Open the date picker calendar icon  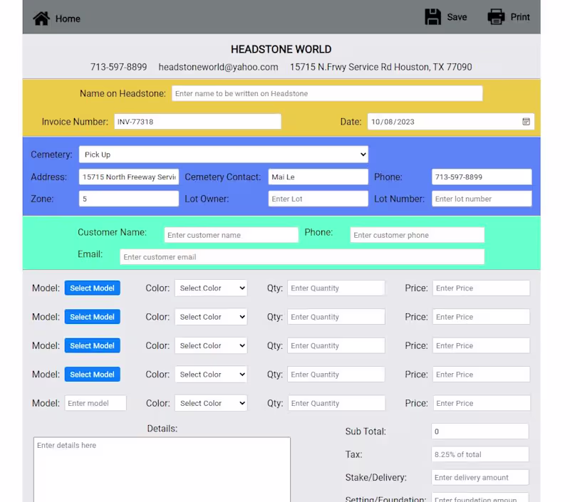pos(526,122)
